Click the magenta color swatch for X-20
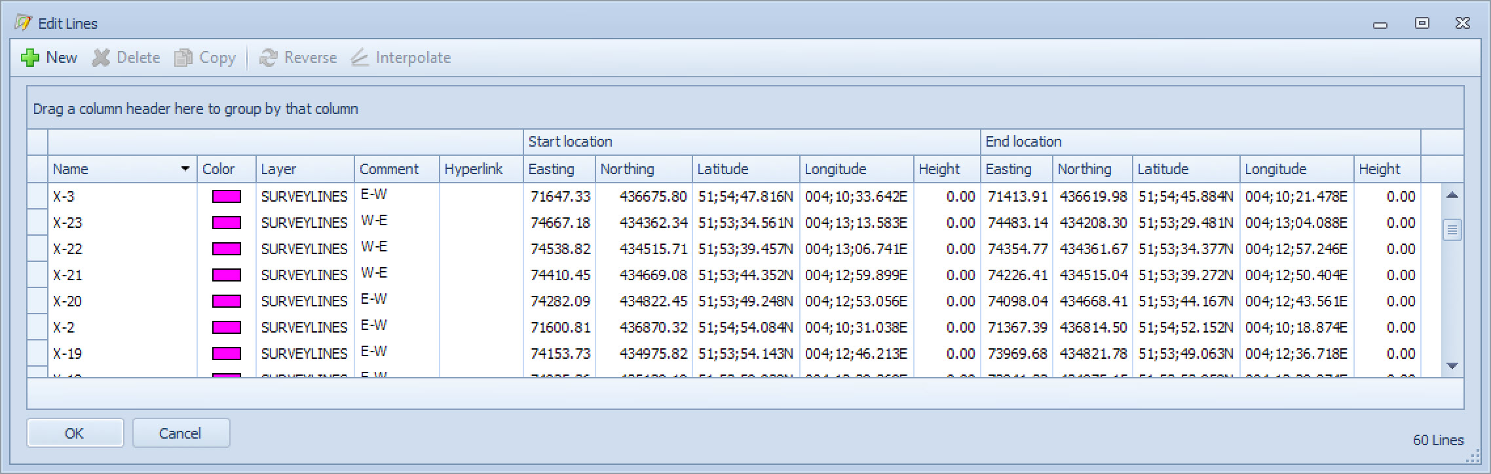 pyautogui.click(x=226, y=301)
